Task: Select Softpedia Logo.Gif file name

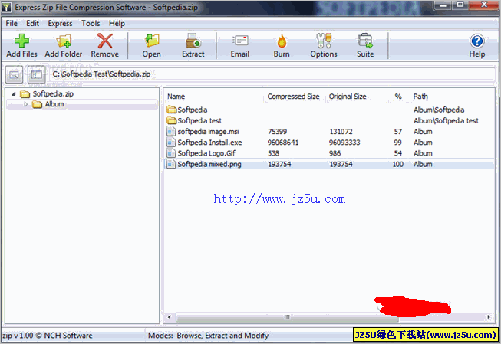Action: point(206,153)
